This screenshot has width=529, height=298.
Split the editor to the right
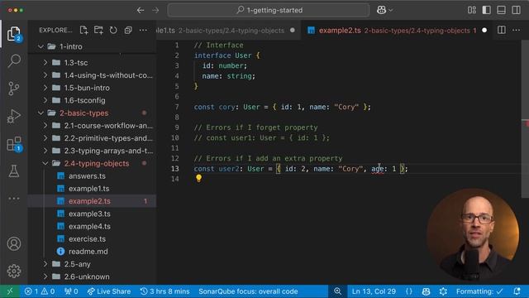[x=502, y=30]
